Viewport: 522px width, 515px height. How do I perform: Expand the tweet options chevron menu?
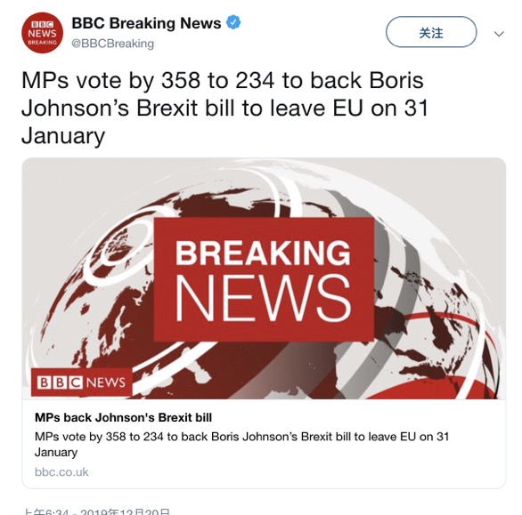pos(499,34)
